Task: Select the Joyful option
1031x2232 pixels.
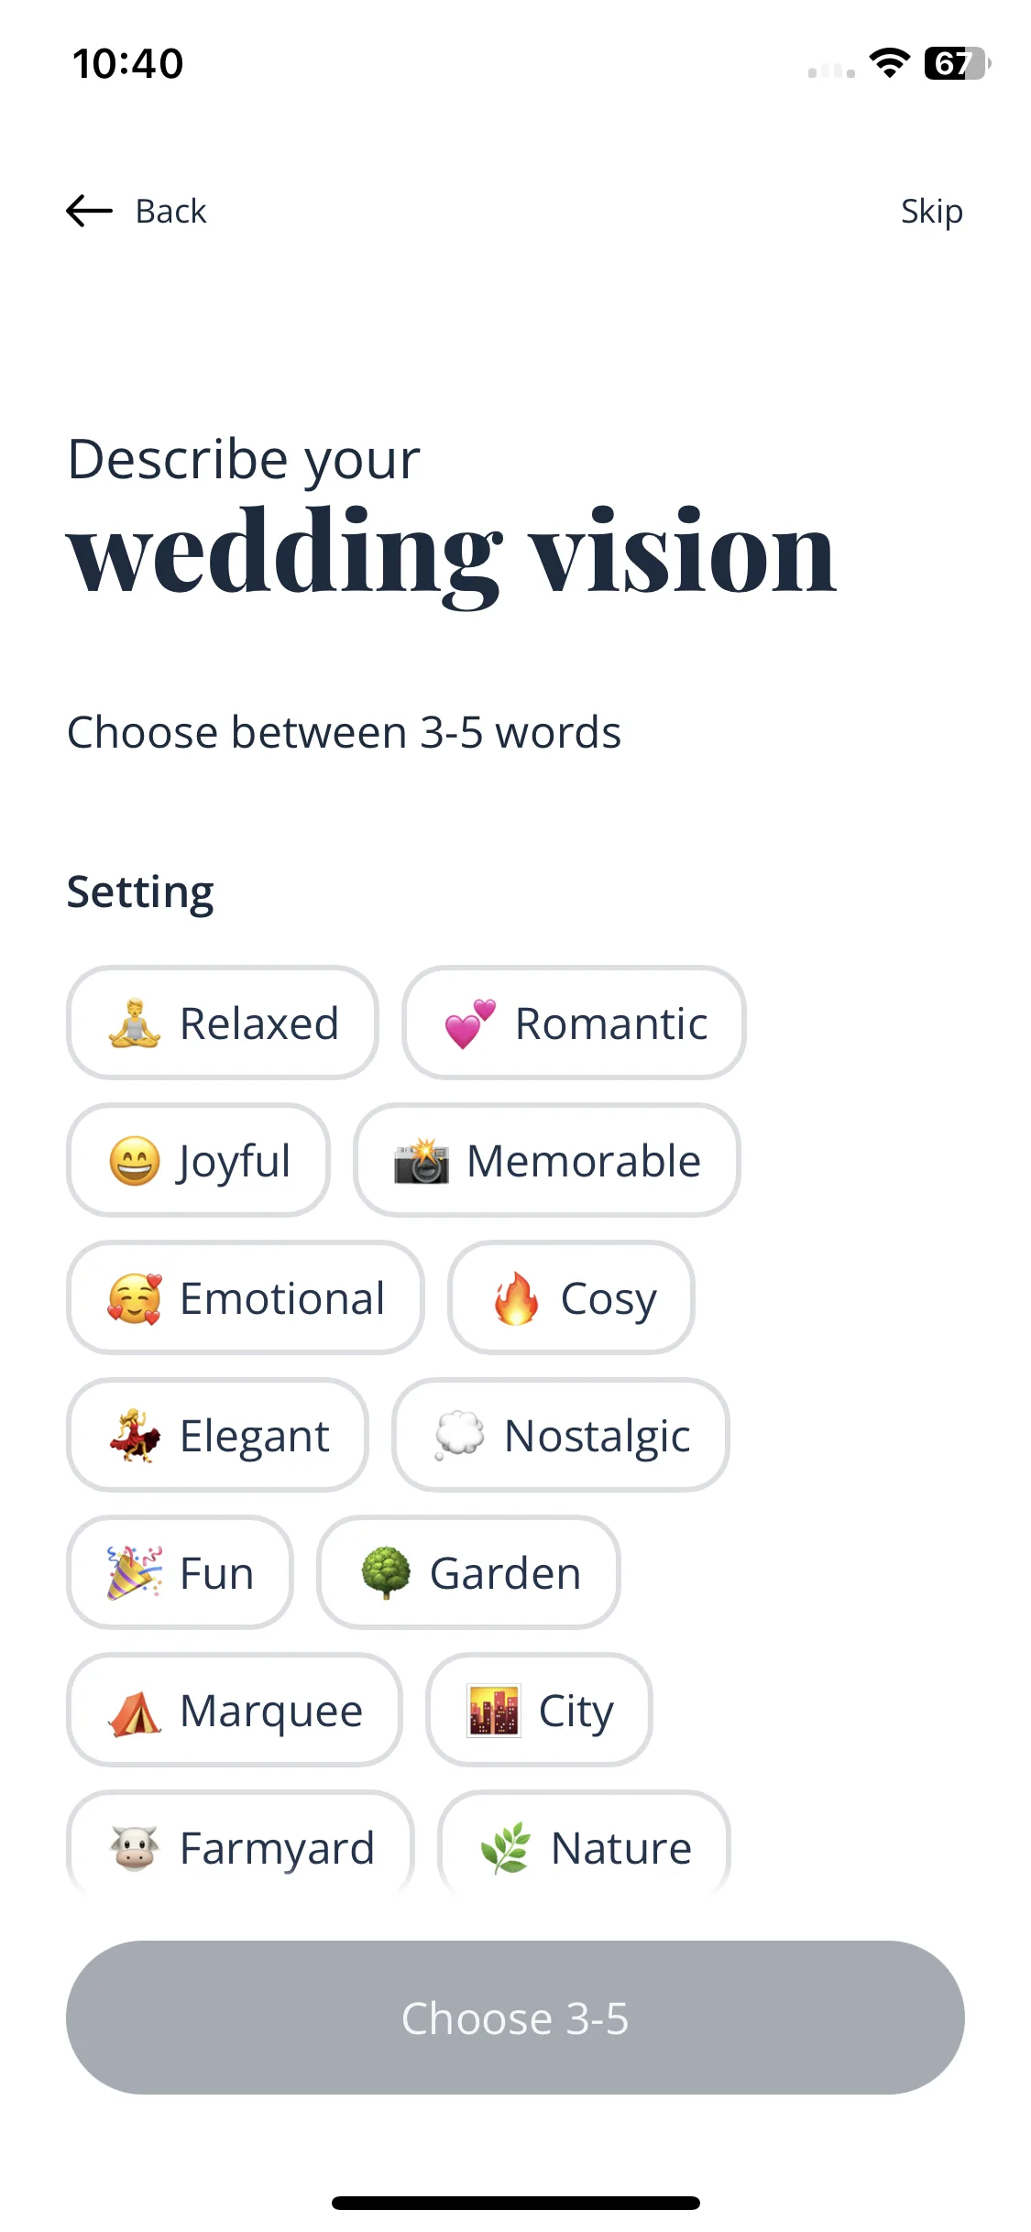Action: (198, 1160)
